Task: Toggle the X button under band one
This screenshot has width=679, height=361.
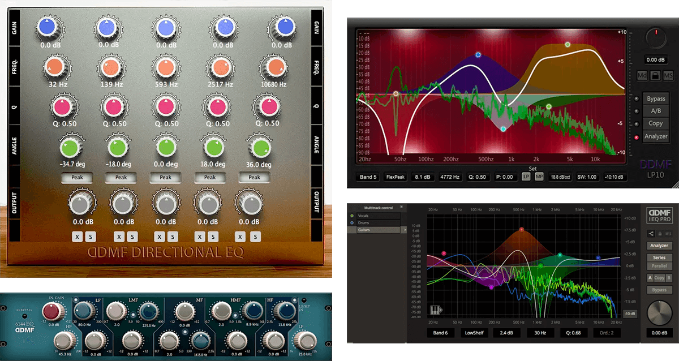Action: coord(77,237)
